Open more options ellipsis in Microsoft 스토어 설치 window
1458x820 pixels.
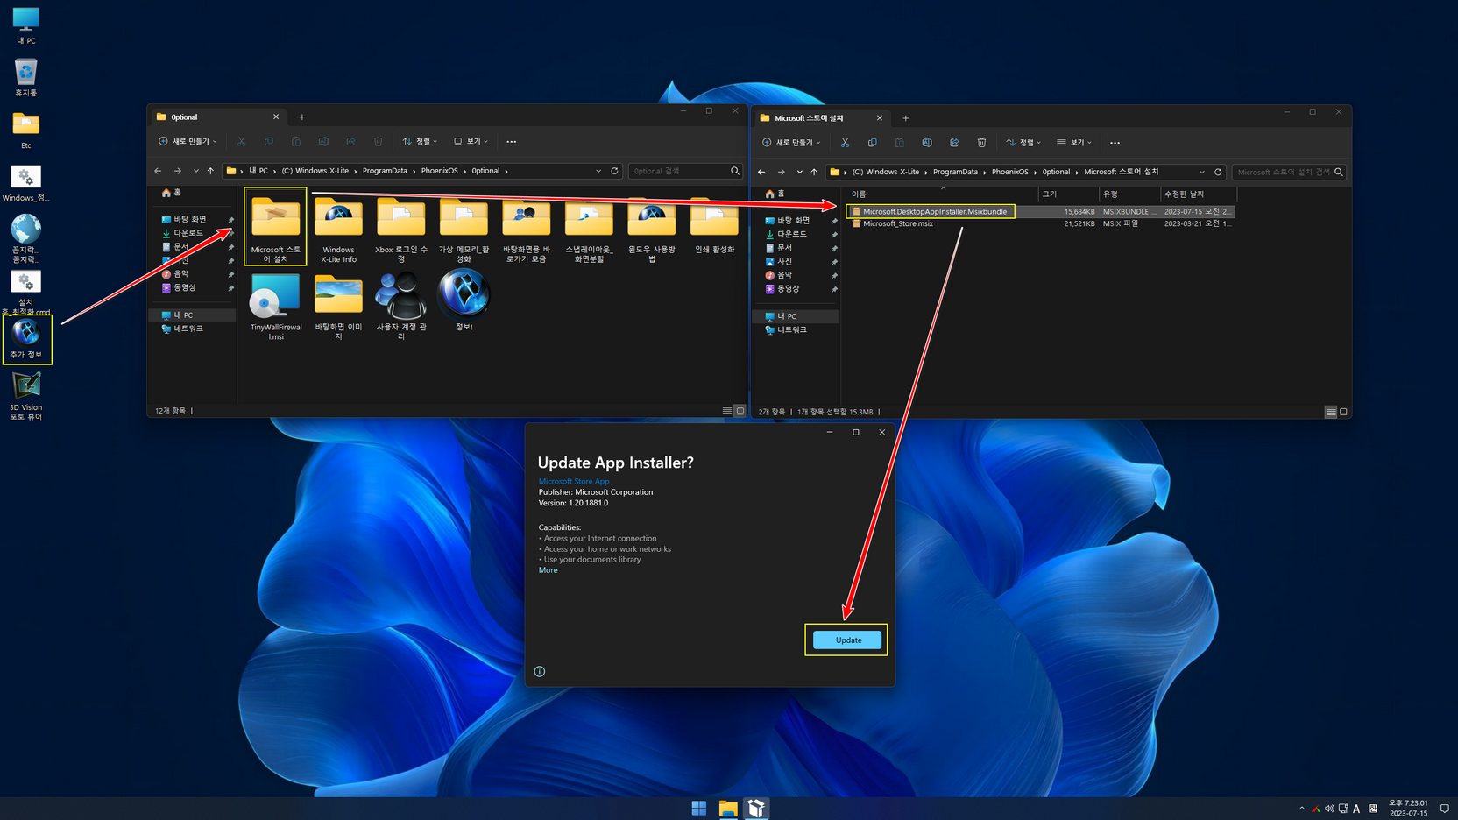point(1115,142)
